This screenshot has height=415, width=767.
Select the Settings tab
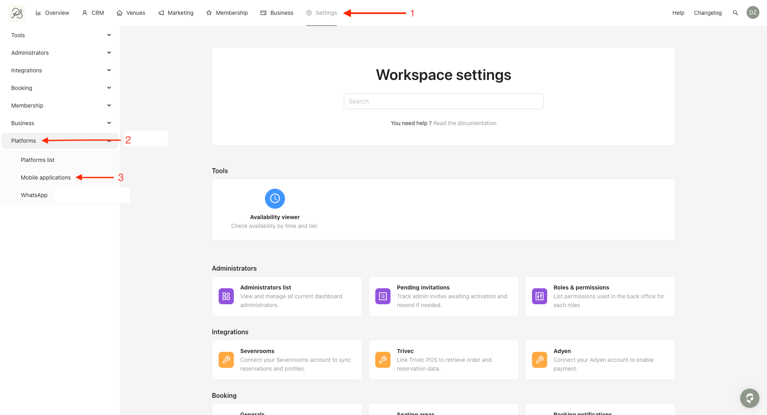tap(322, 13)
